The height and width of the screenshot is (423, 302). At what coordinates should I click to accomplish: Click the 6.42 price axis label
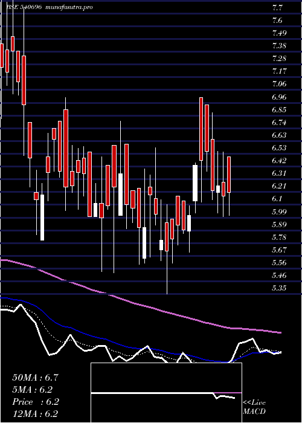(x=279, y=161)
